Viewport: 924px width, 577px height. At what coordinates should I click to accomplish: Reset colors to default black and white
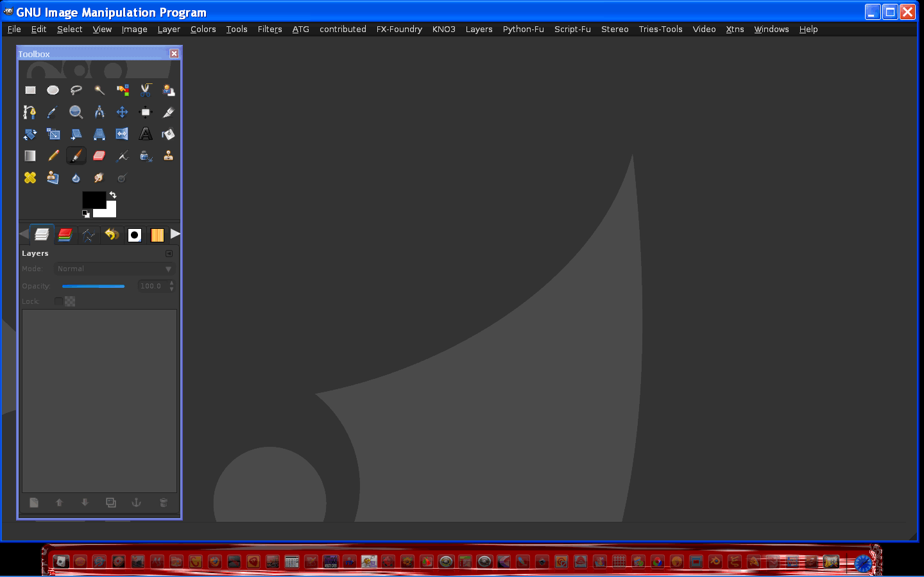86,213
